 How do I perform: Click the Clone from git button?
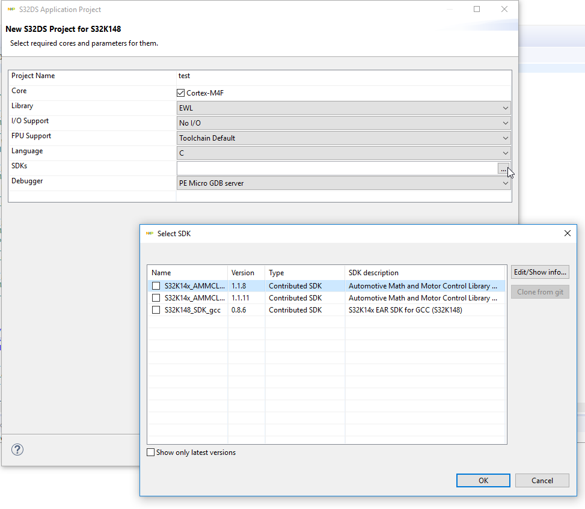click(x=540, y=292)
